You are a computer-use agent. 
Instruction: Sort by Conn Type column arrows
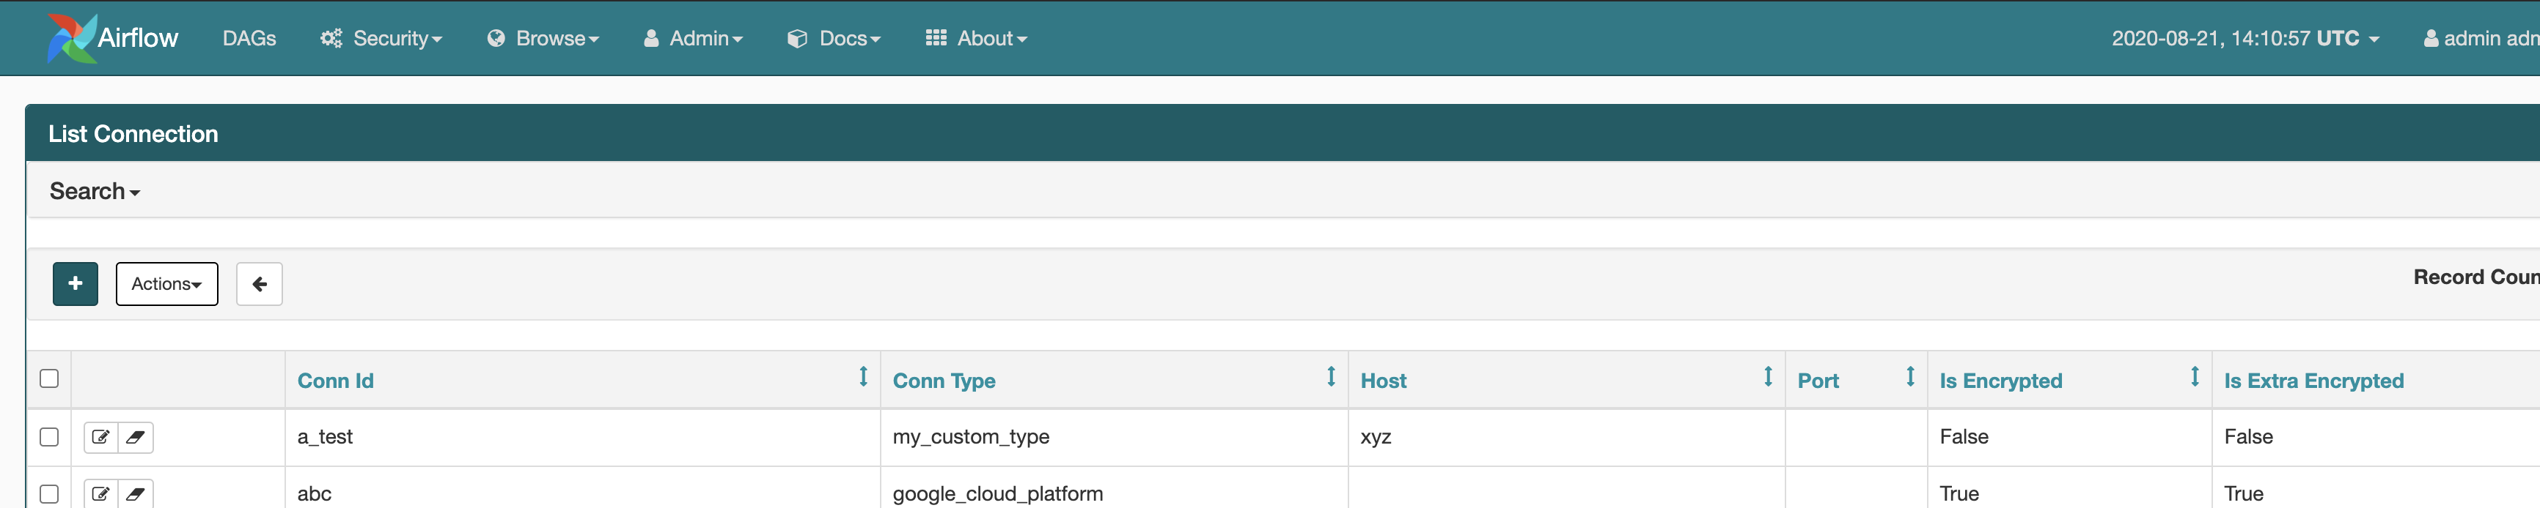click(1330, 376)
